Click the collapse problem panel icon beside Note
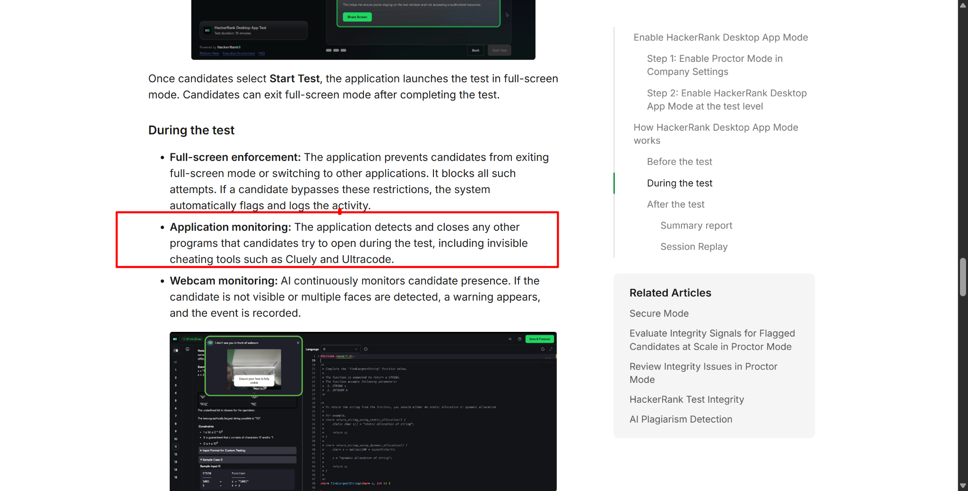 click(188, 349)
